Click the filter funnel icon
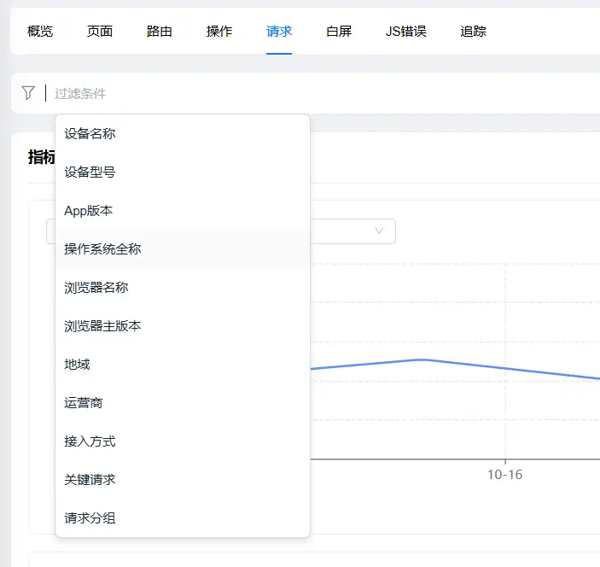The image size is (600, 567). (x=28, y=93)
